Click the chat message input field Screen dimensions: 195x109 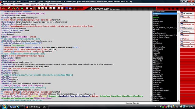click(x=63, y=103)
